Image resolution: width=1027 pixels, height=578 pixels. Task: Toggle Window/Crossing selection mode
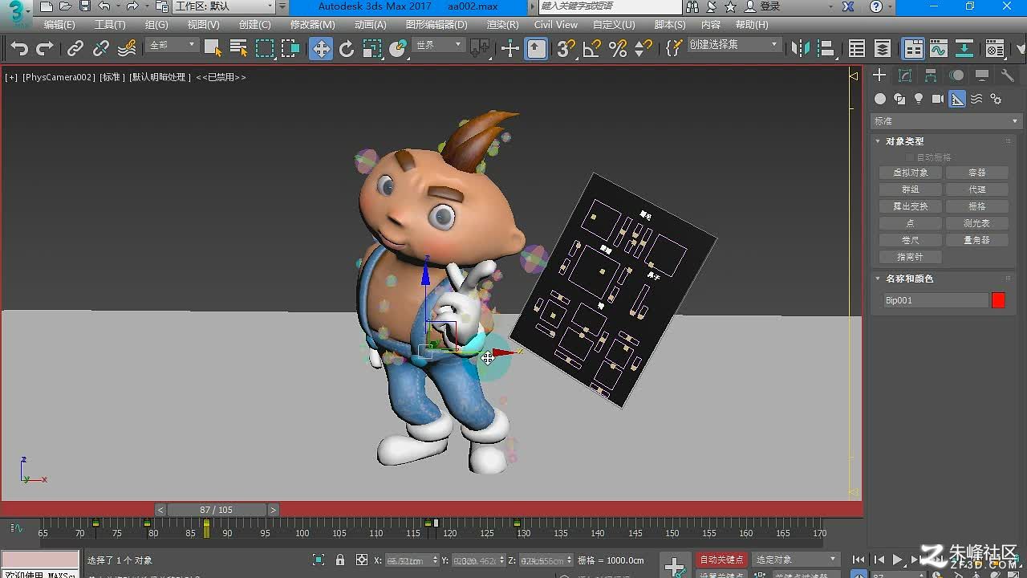point(290,49)
